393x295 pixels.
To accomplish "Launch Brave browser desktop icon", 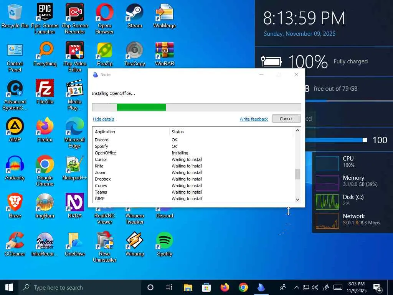I will pos(15,206).
